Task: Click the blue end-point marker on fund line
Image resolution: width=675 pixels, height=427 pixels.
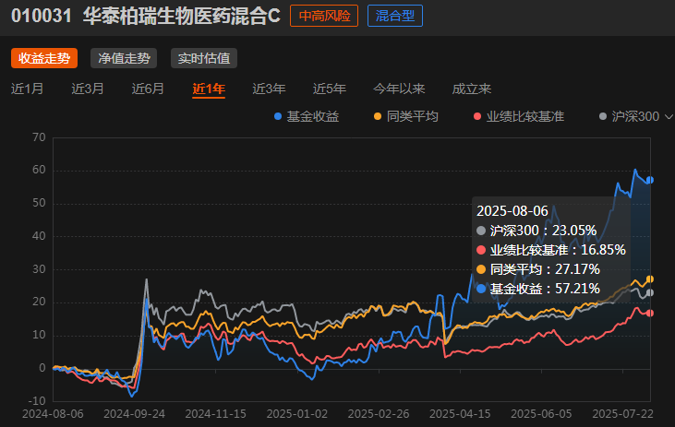Action: [649, 180]
